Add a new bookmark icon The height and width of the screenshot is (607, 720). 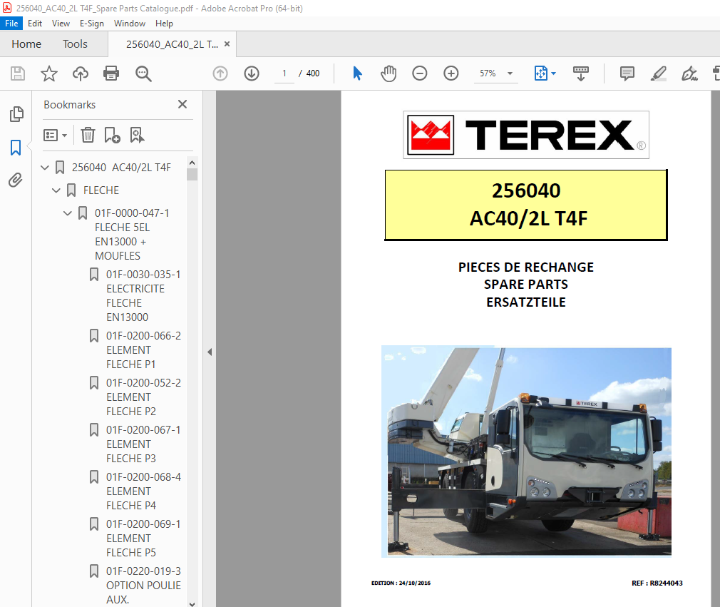[112, 135]
